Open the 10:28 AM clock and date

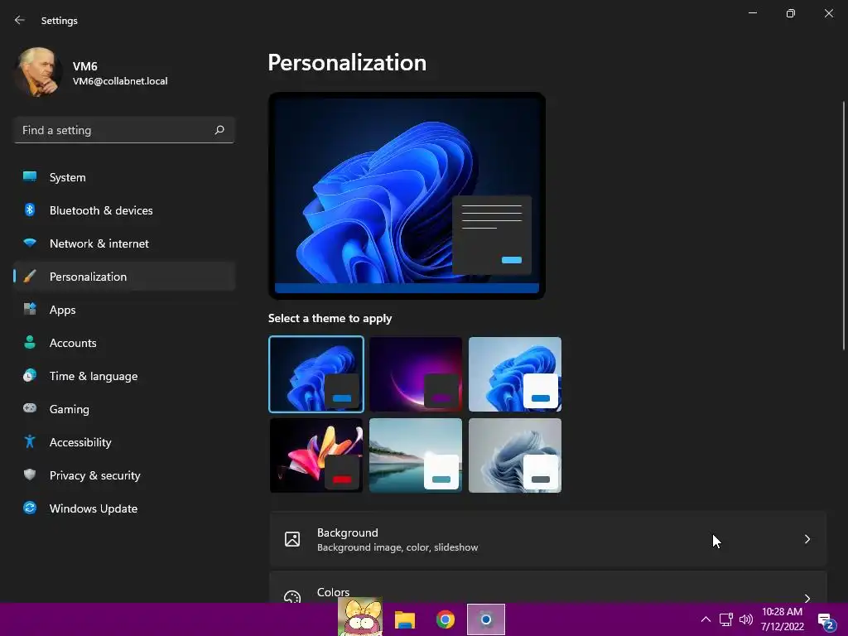click(782, 619)
